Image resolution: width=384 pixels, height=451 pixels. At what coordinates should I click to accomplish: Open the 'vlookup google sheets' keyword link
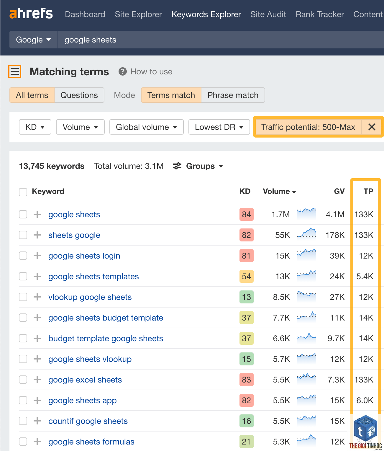click(90, 297)
